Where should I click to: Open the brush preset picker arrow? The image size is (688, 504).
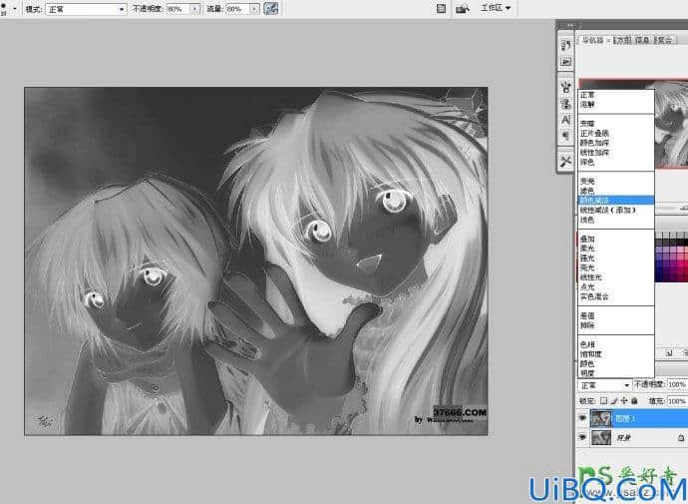coord(15,8)
